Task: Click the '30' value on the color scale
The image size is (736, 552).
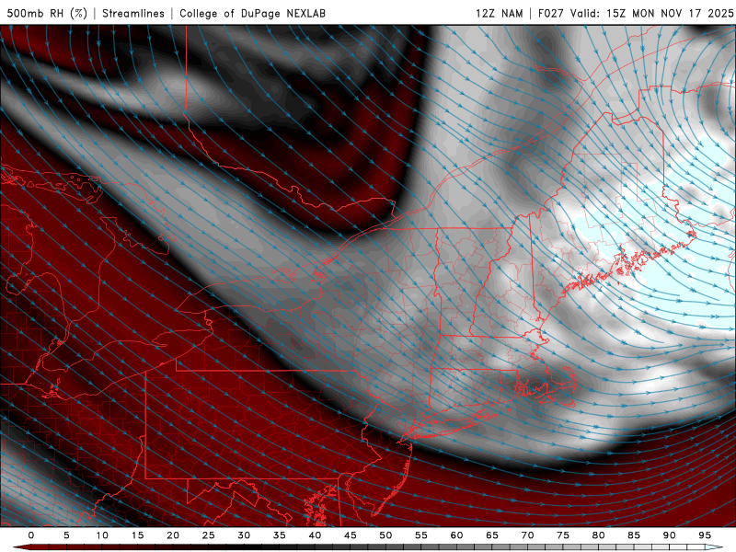Action: [244, 535]
